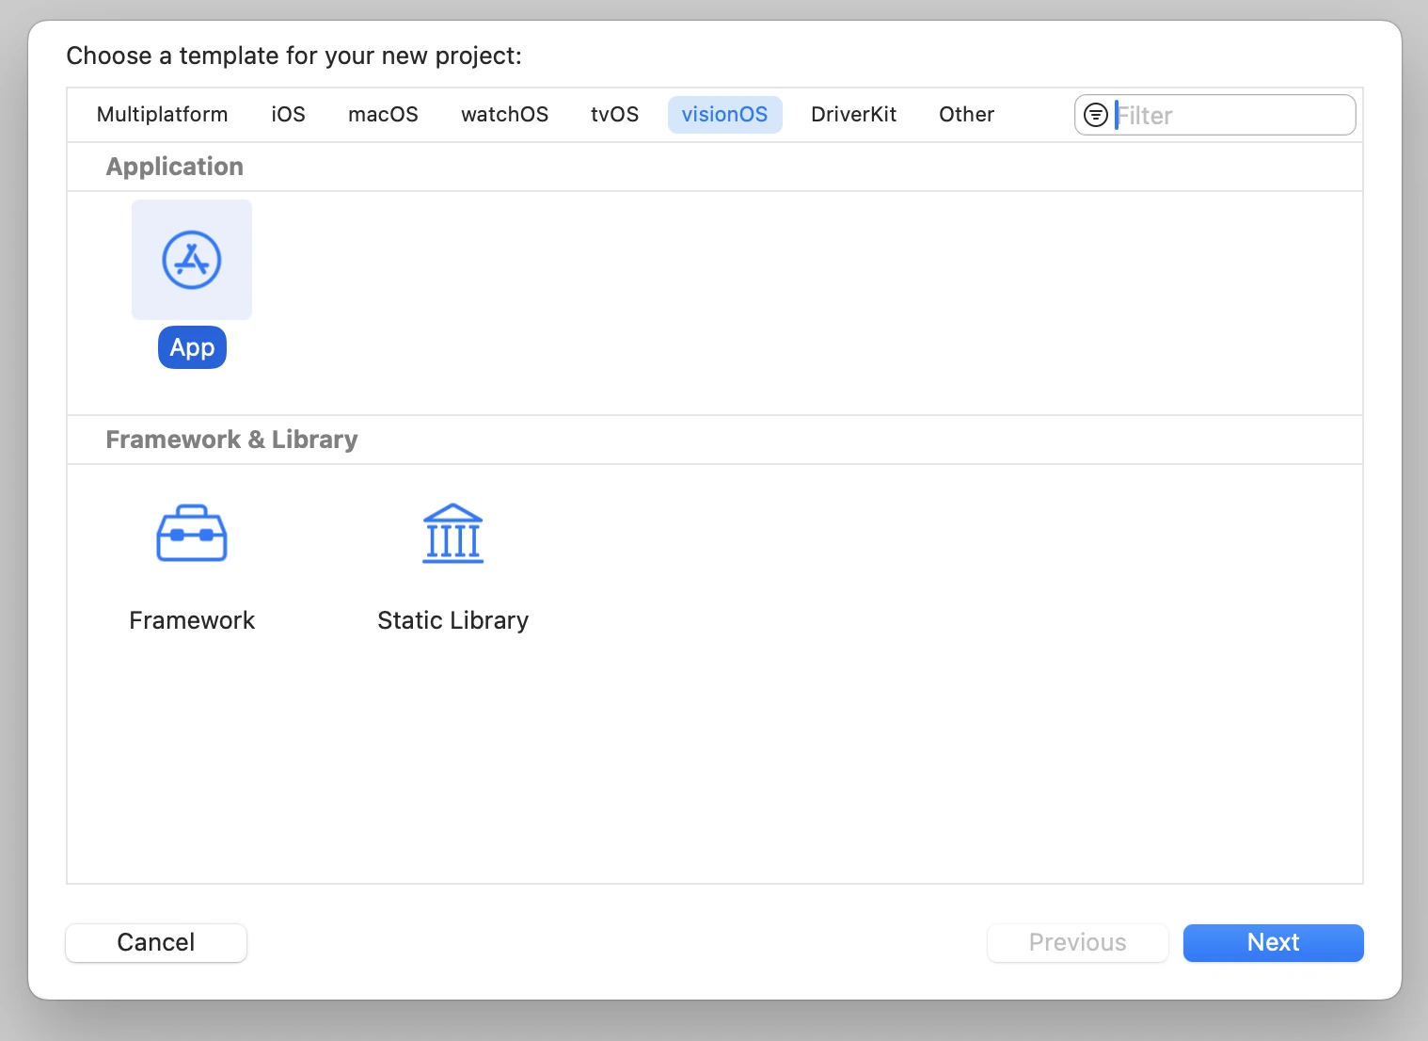Viewport: 1428px width, 1041px height.
Task: Select the App template icon
Action: [192, 260]
